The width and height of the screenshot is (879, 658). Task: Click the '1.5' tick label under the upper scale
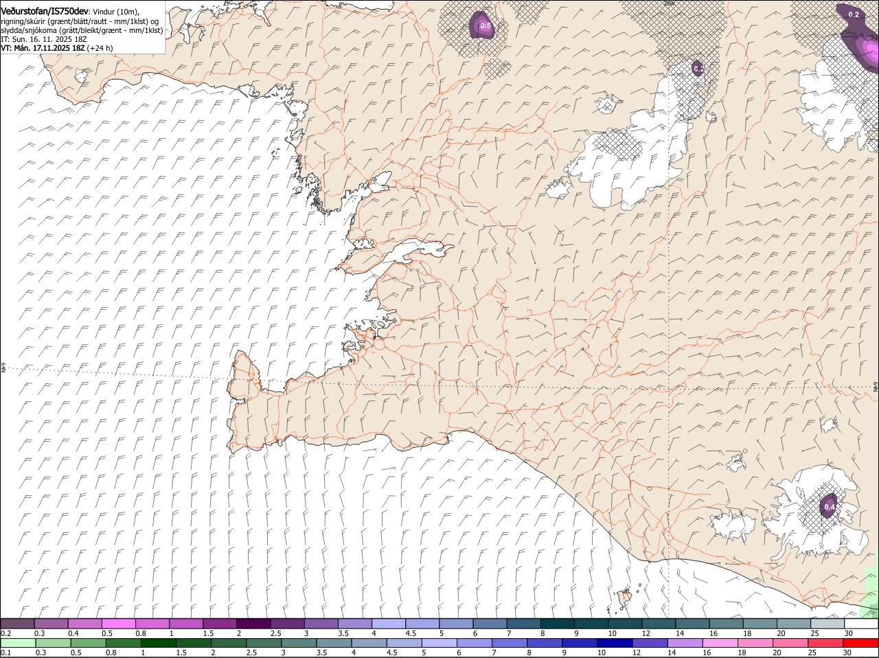(x=207, y=633)
